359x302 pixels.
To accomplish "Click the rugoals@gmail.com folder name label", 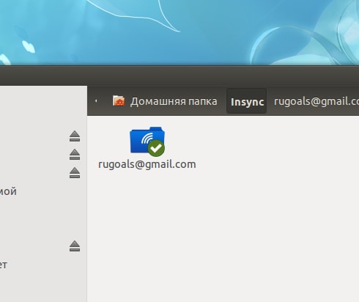I will tap(147, 164).
